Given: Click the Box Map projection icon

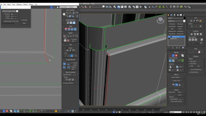Looking at the screenshot, I should pos(201,34).
